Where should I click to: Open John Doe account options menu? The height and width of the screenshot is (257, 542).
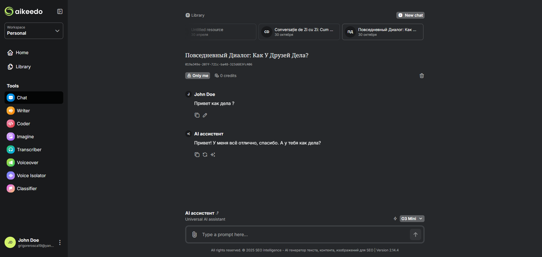(x=60, y=243)
